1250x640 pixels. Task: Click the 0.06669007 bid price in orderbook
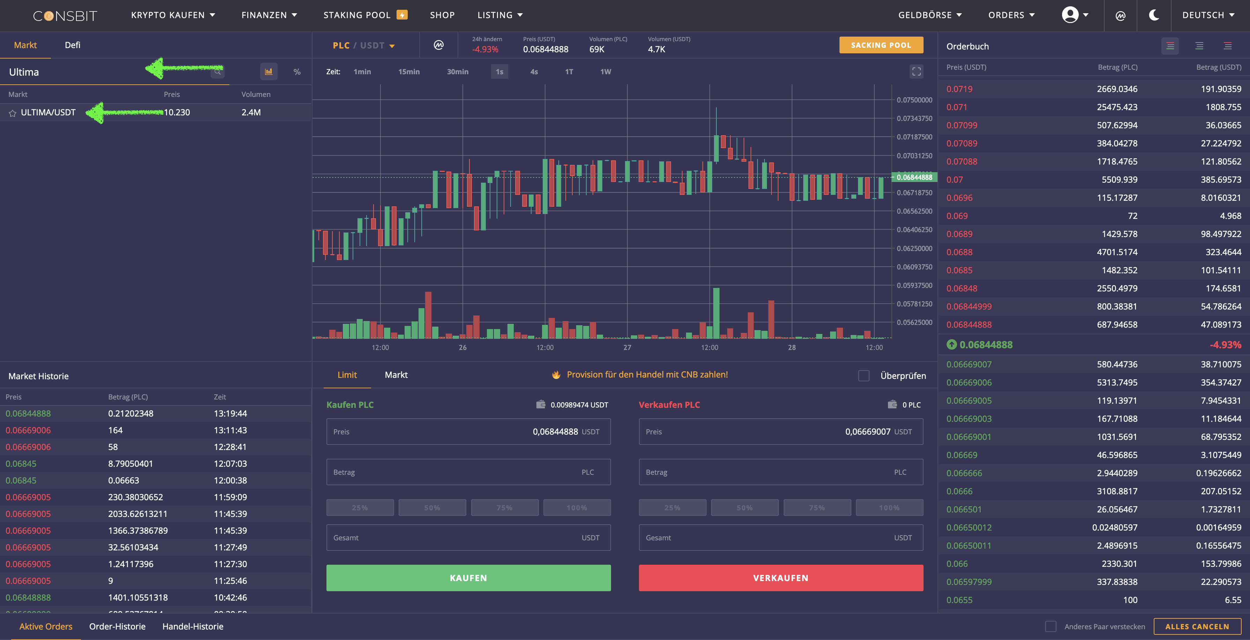click(969, 365)
